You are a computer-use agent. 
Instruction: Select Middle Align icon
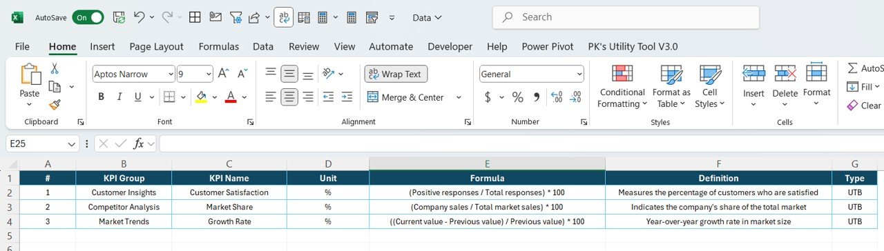(289, 74)
